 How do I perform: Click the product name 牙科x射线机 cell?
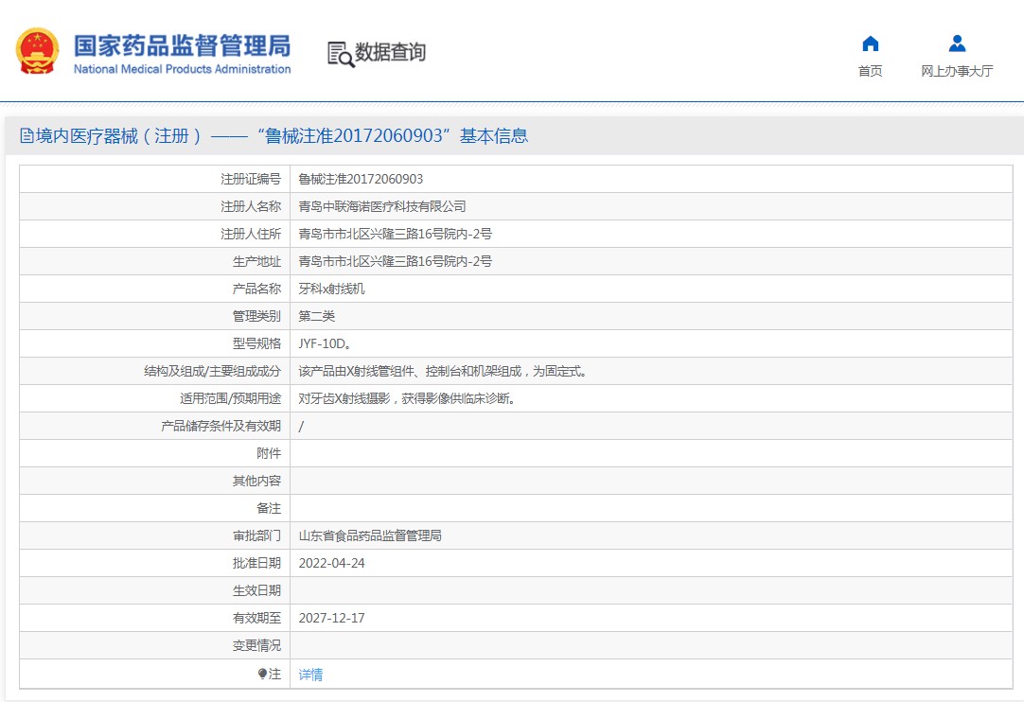click(x=331, y=289)
